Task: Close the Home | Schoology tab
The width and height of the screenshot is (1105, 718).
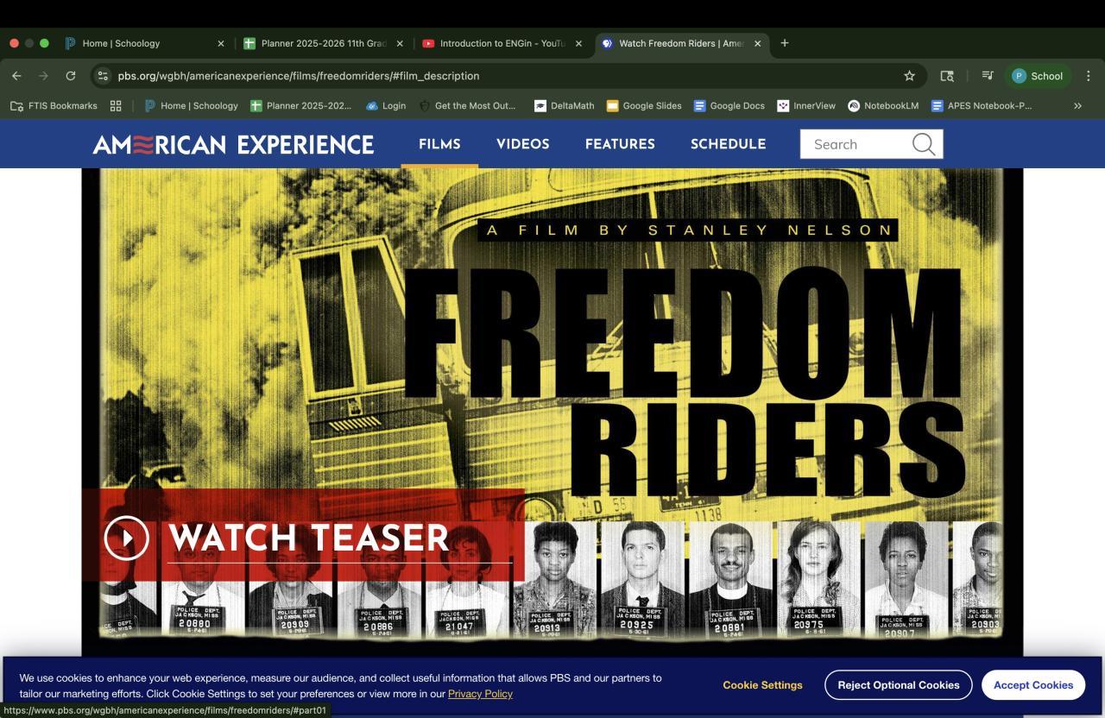Action: pyautogui.click(x=220, y=43)
